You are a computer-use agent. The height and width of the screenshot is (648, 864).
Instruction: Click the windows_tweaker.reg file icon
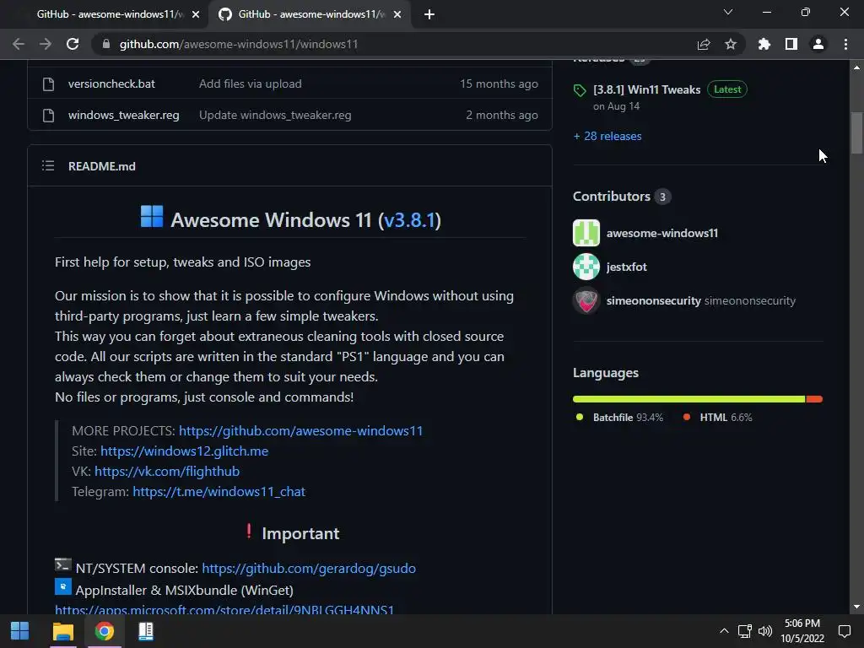(48, 115)
